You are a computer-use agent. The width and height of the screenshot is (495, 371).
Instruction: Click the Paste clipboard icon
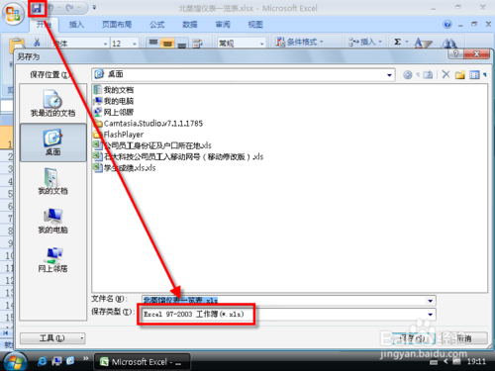tap(17, 45)
